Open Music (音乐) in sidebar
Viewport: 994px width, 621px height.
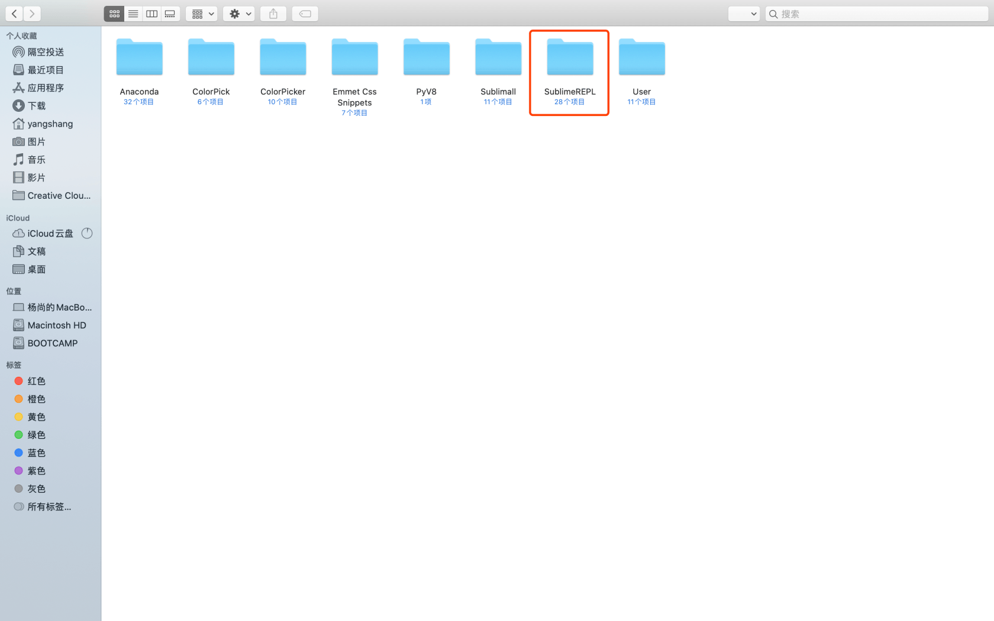click(x=50, y=160)
